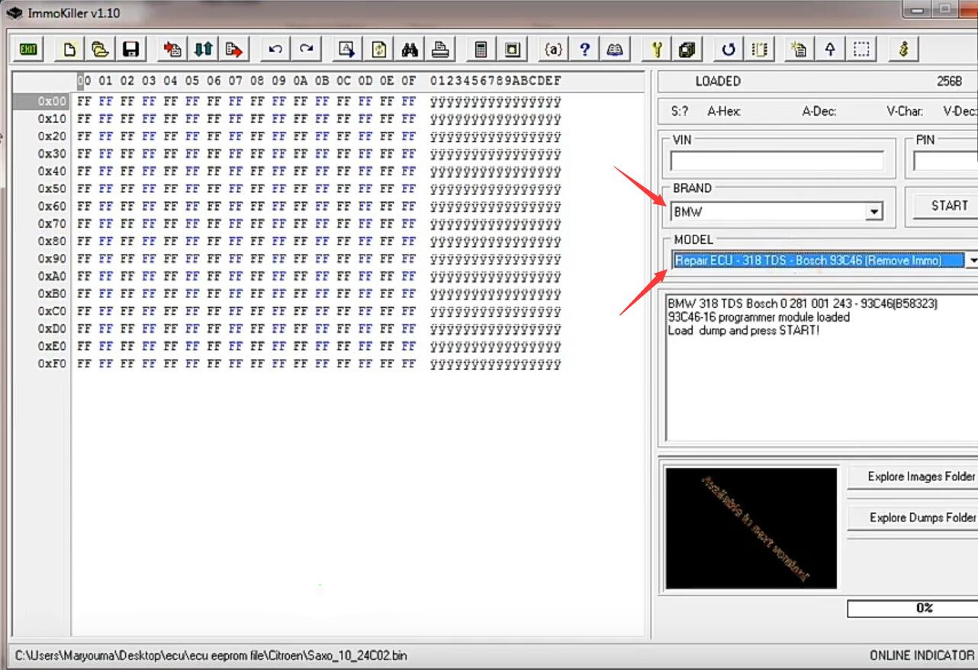Click the chip square icon
This screenshot has width=978, height=670.
click(513, 50)
